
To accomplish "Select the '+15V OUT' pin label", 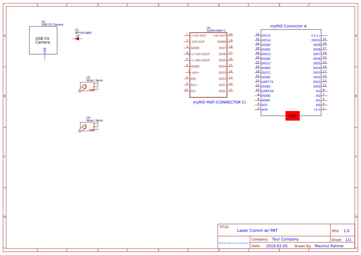I will [x=198, y=36].
